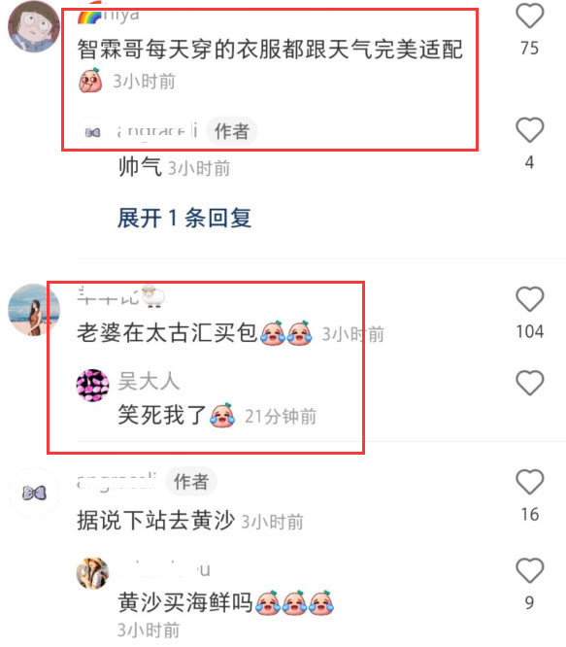The image size is (566, 647).
Task: Click the 作者 badge above 据说下站去黄沙
Action: pyautogui.click(x=191, y=482)
